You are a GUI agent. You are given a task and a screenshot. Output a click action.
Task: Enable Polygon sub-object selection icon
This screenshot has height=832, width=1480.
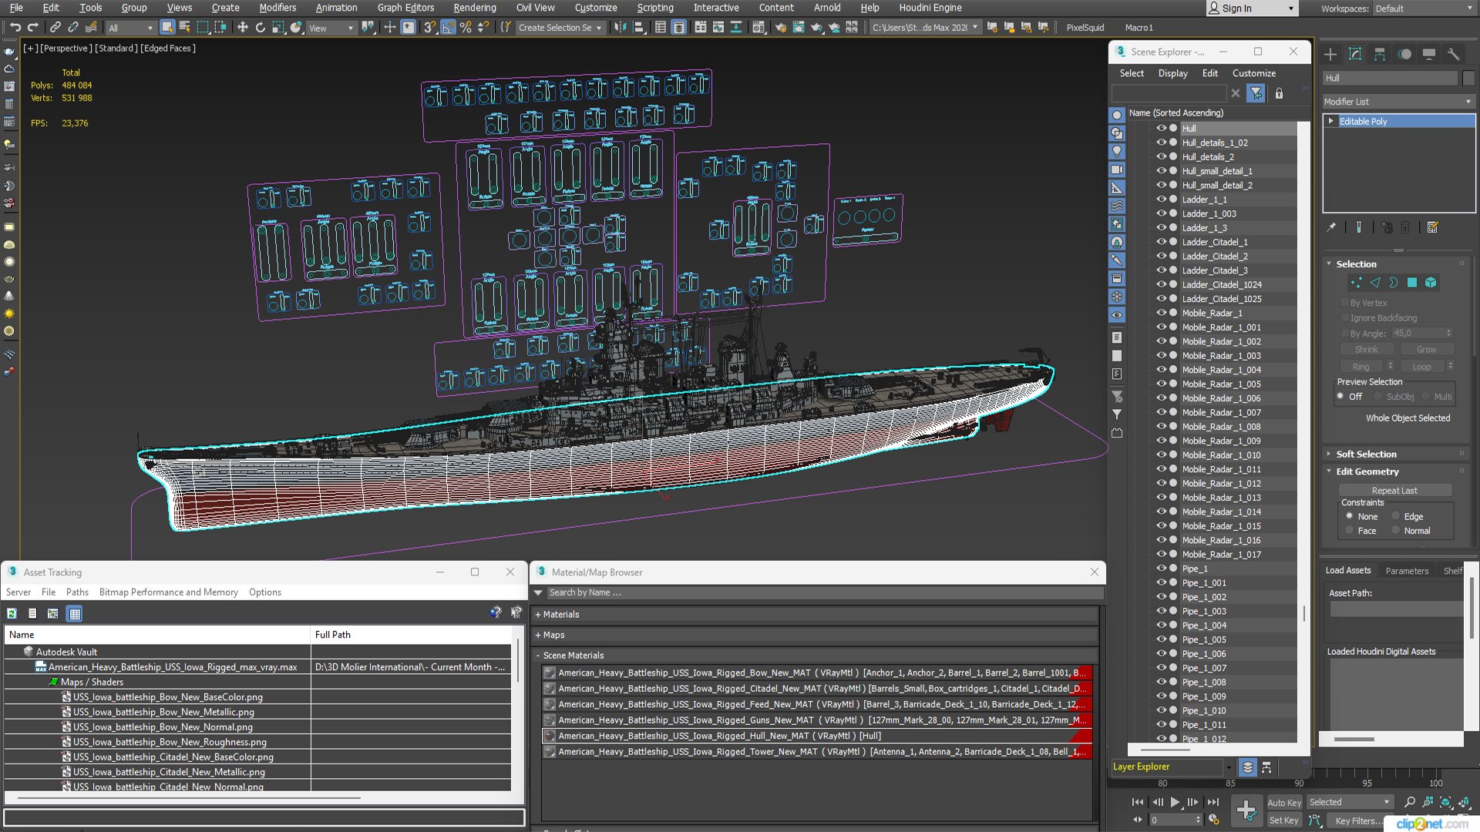pyautogui.click(x=1412, y=283)
